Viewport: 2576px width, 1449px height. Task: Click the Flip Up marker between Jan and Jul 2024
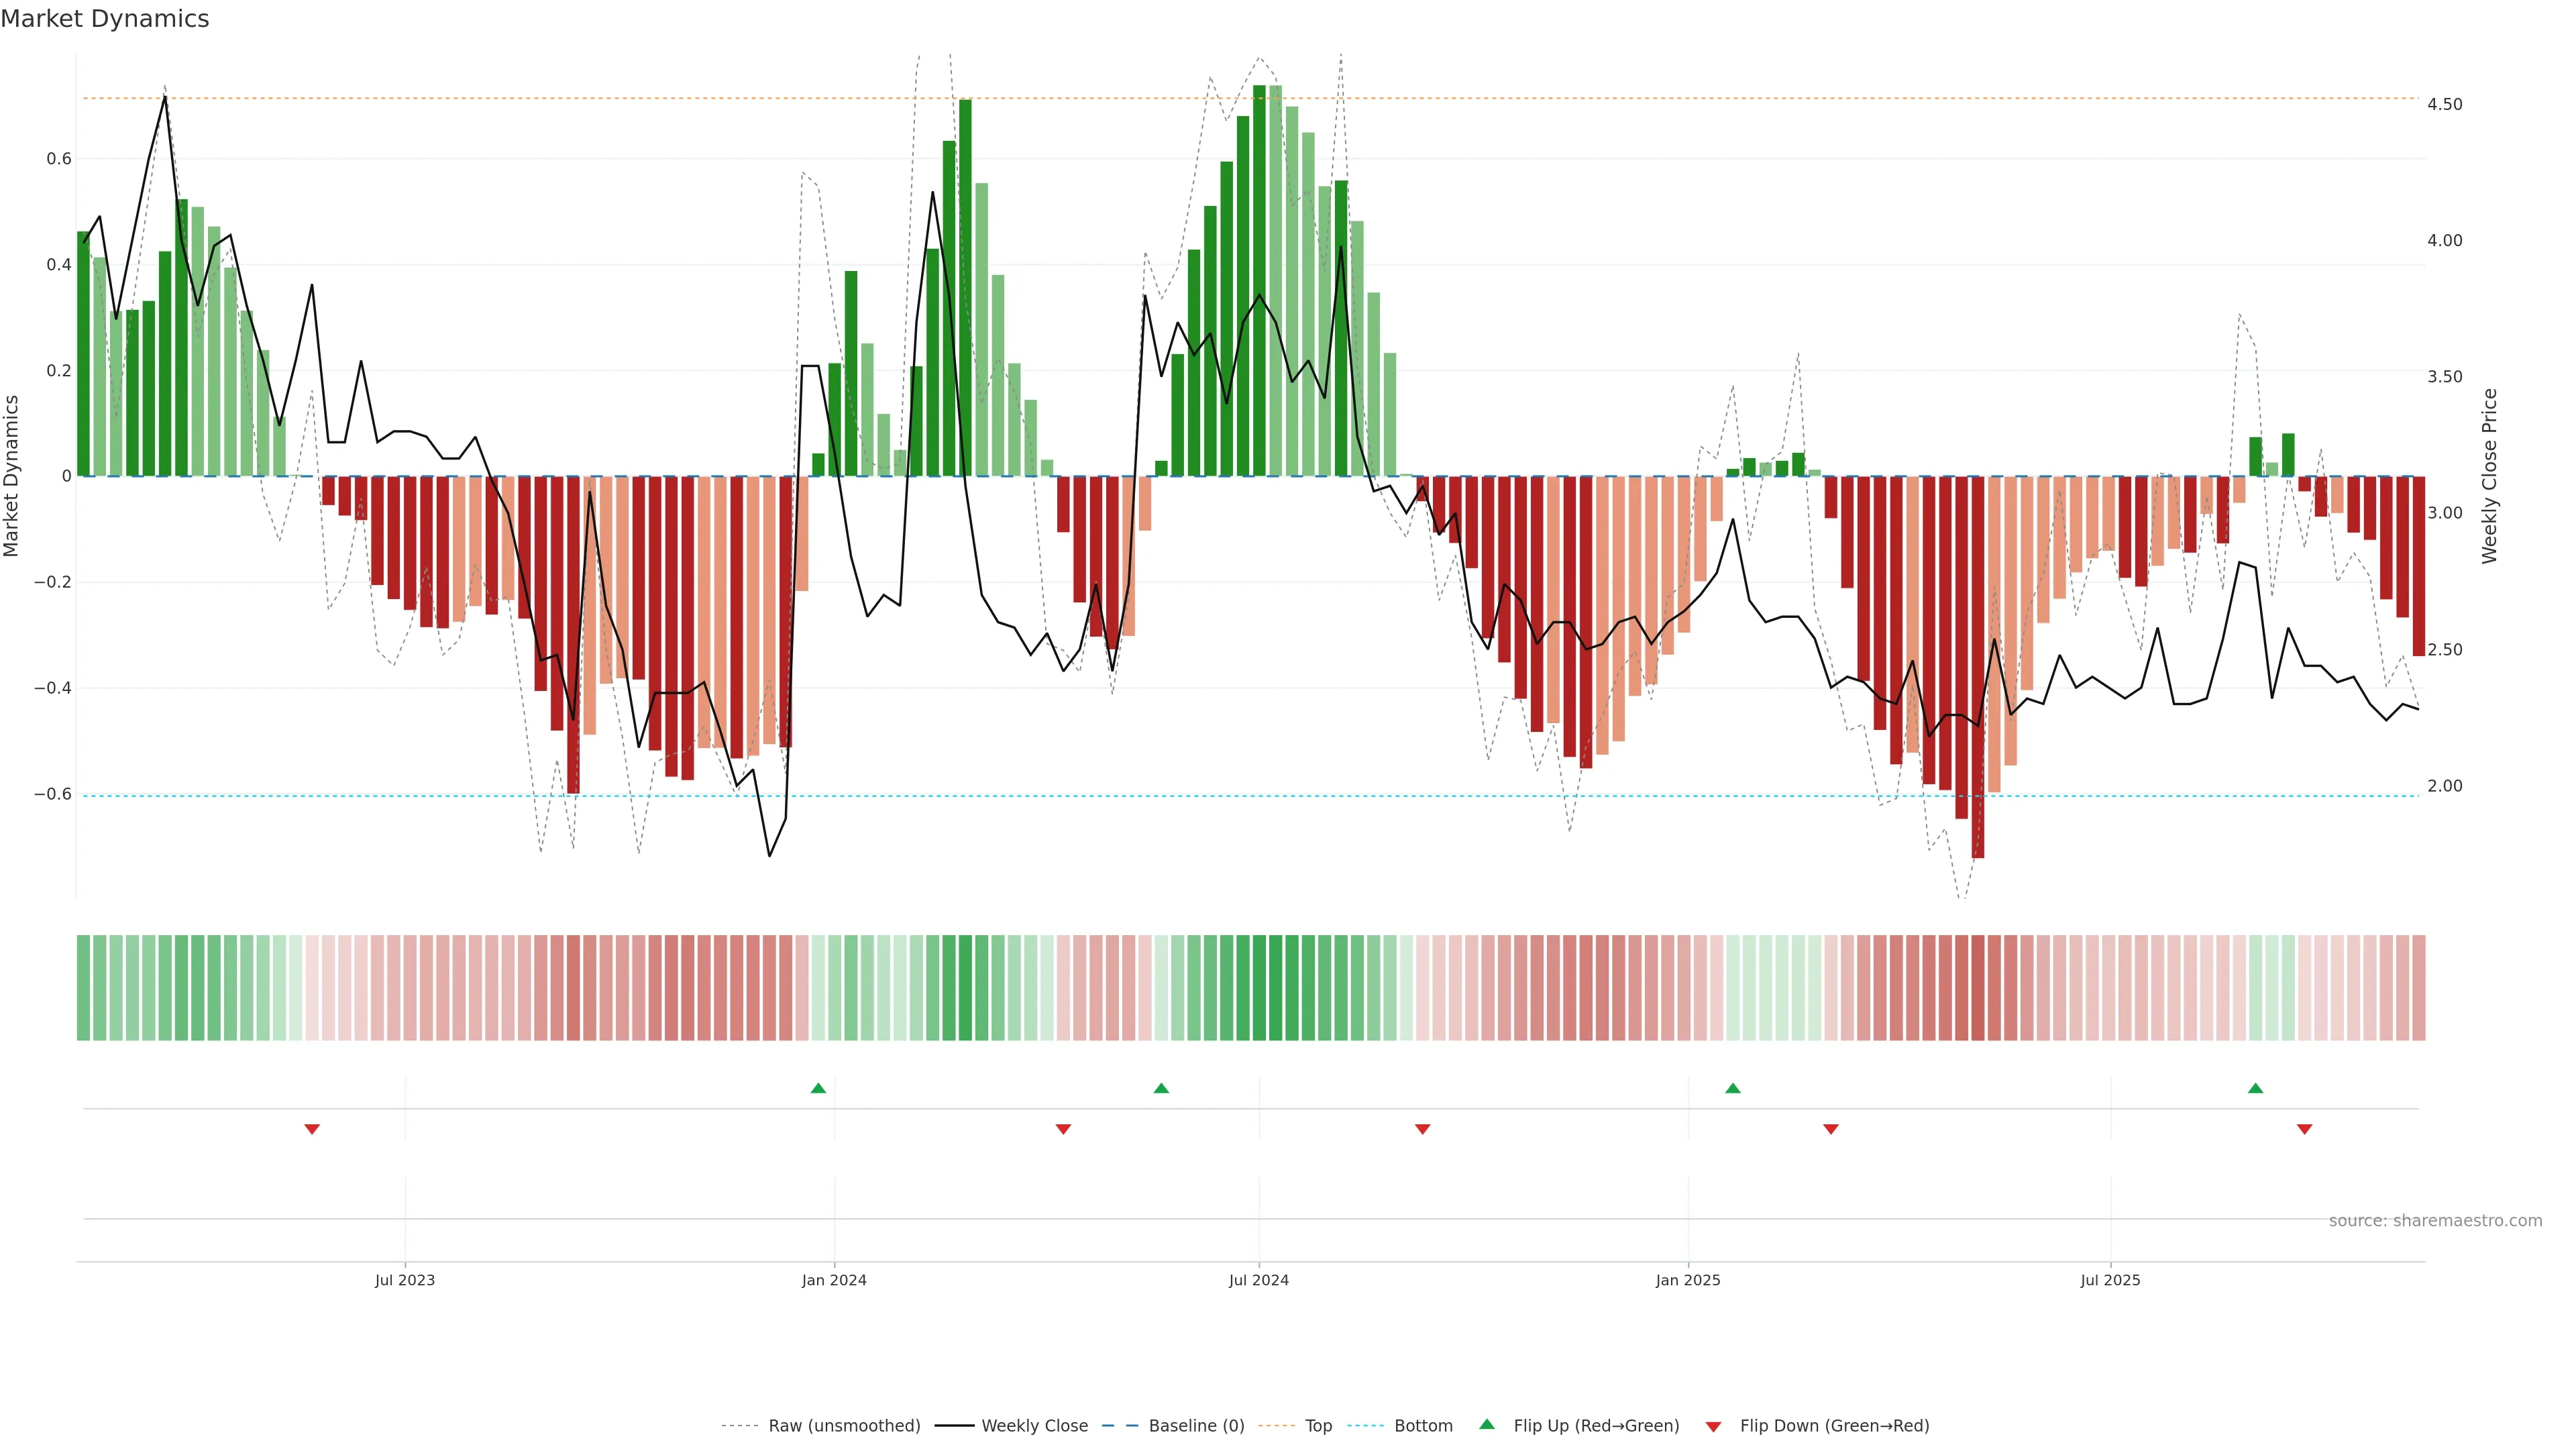[x=1161, y=1088]
